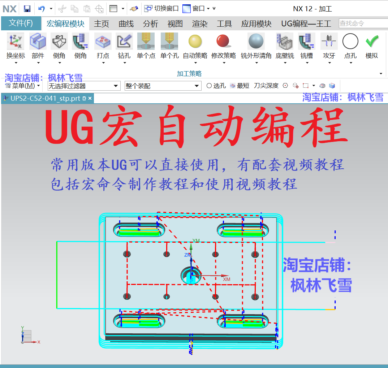The height and width of the screenshot is (368, 388).
Task: Open the 菜单(M) menu dropdown
Action: pos(22,86)
